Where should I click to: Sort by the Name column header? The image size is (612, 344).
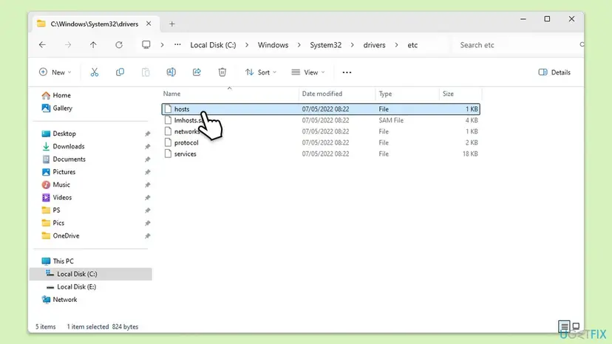pos(229,94)
